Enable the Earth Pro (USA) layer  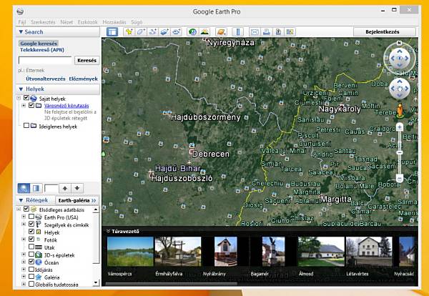[31, 217]
